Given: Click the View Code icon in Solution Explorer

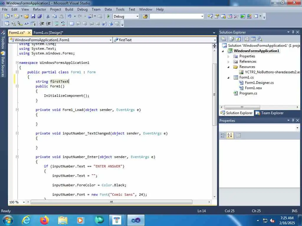Looking at the screenshot, I should tap(247, 39).
